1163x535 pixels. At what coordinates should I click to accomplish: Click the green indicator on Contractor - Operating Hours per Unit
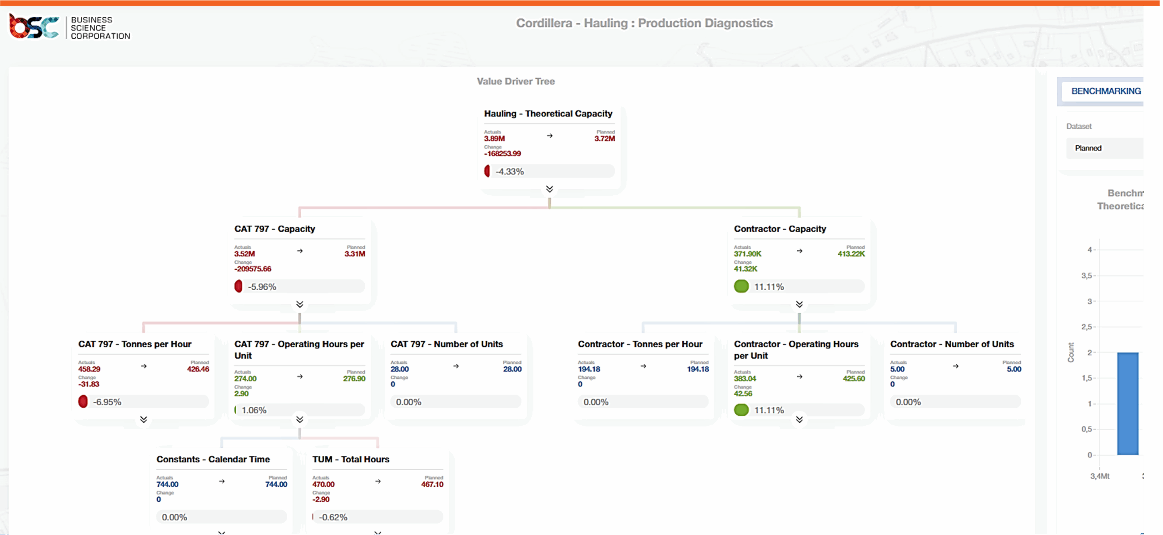click(x=742, y=410)
